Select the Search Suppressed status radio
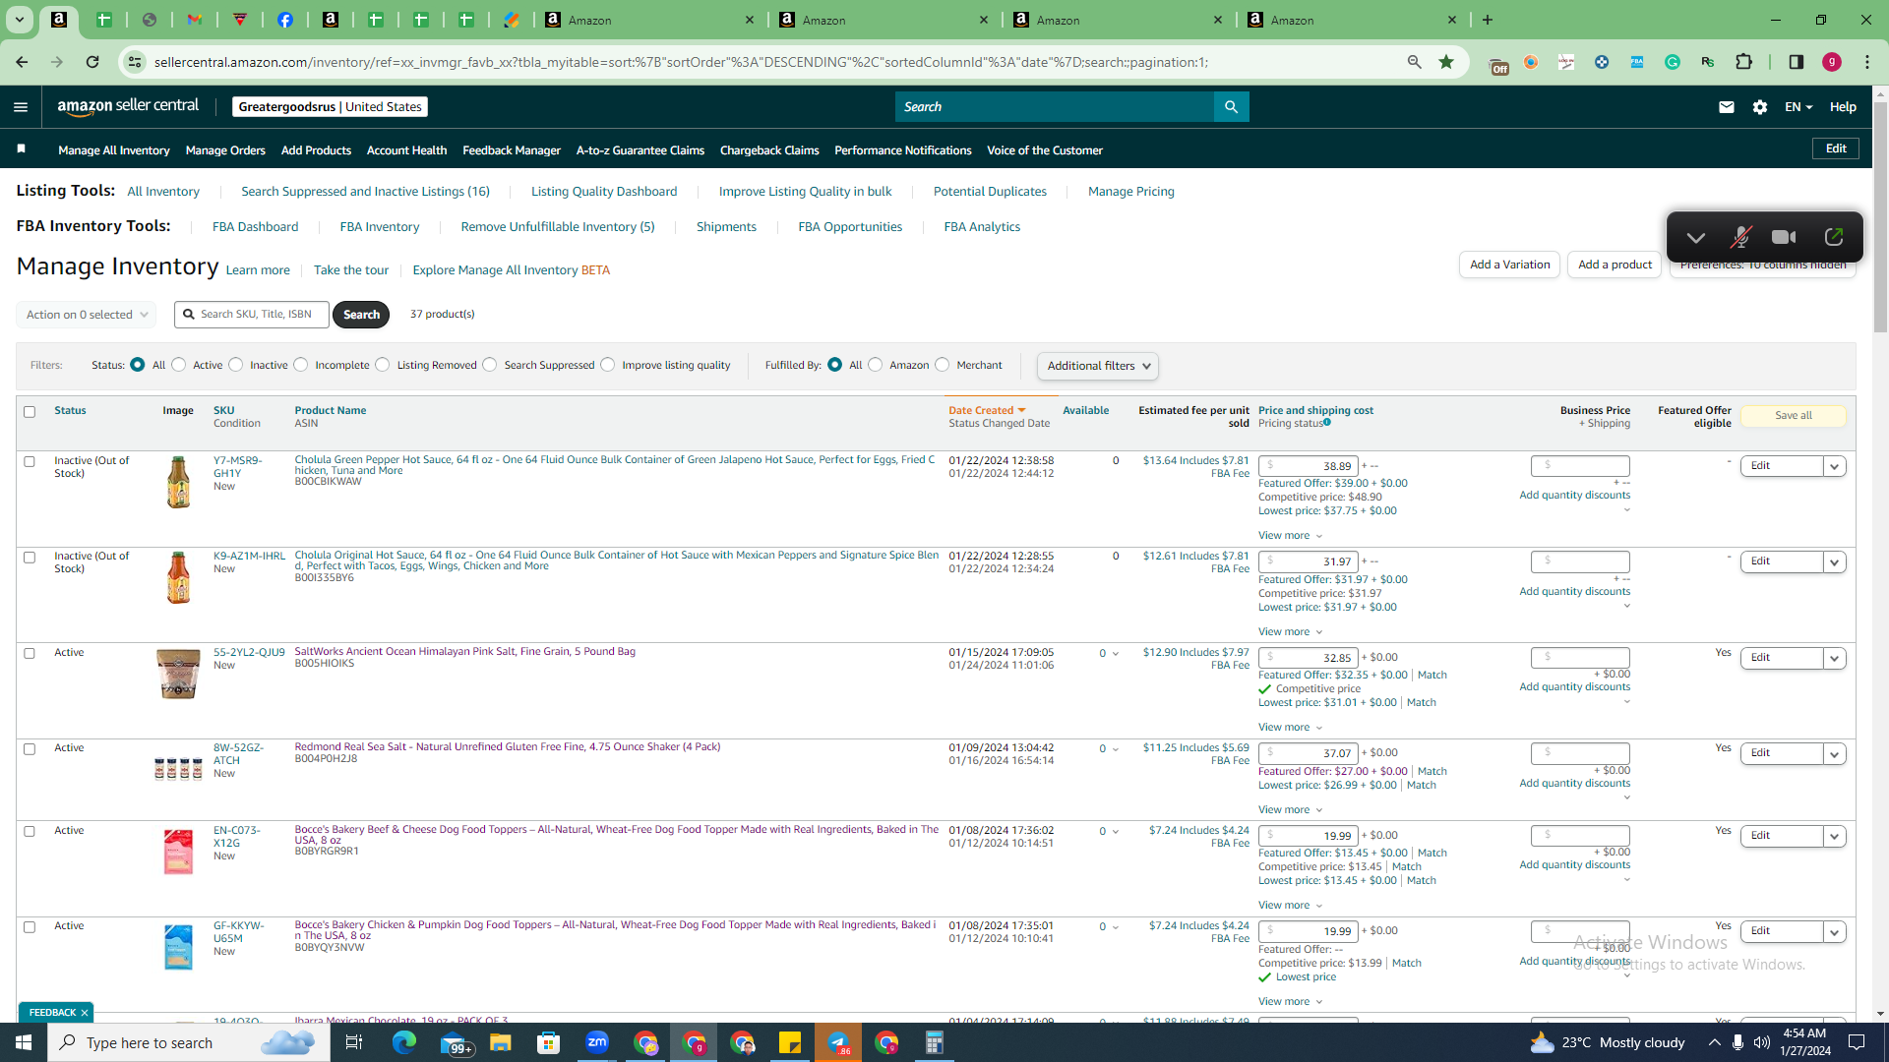 [x=490, y=365]
